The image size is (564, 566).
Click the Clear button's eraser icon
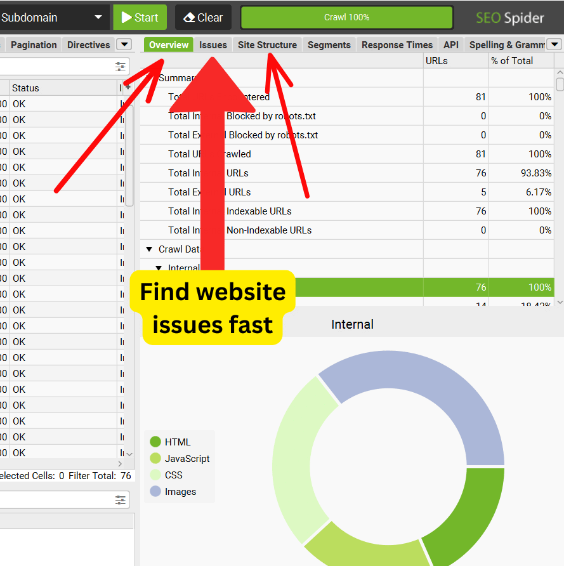(x=186, y=17)
